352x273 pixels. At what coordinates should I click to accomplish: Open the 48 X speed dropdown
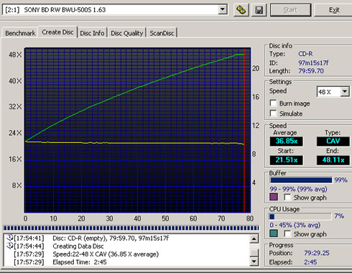click(345, 92)
